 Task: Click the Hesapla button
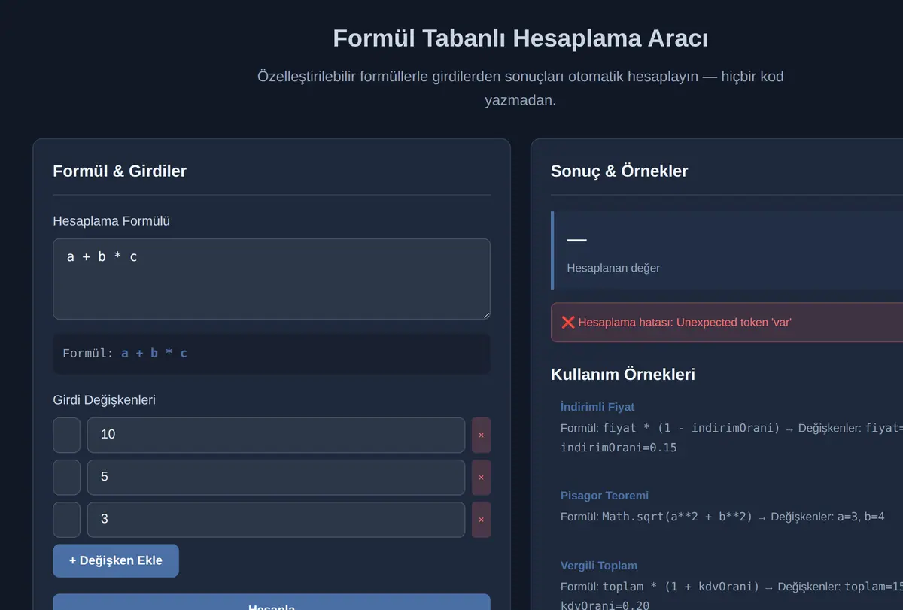pos(272,602)
